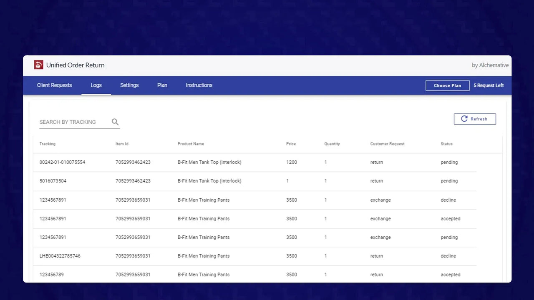The width and height of the screenshot is (534, 300).
Task: Focus the Search By Tracking field
Action: 73,122
